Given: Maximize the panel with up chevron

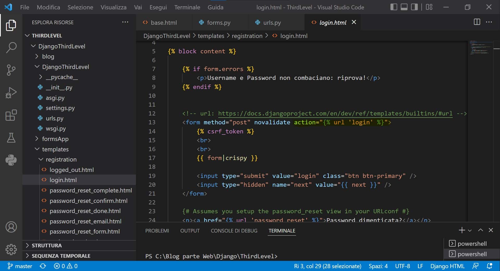Looking at the screenshot, I should [x=480, y=230].
